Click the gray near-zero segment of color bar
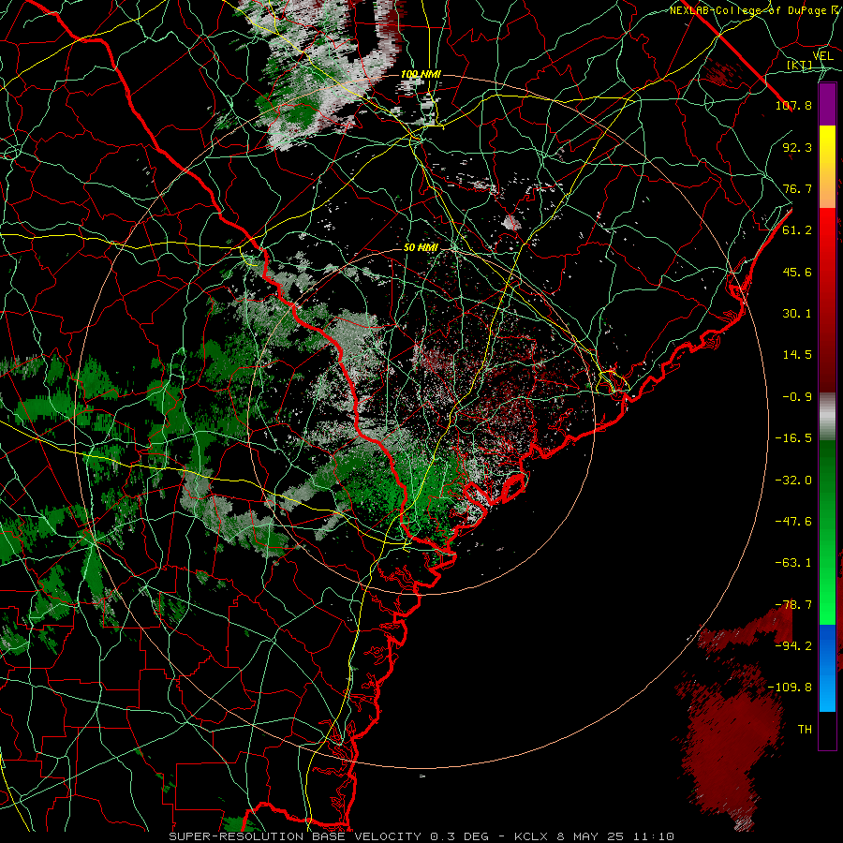Screen dimensions: 843x843 (827, 417)
